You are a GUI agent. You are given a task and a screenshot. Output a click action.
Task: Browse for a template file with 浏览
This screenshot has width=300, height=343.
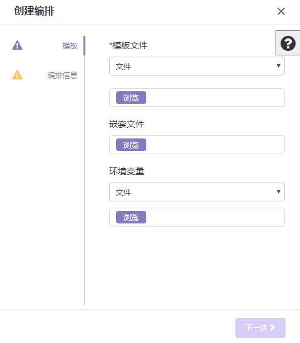point(131,98)
